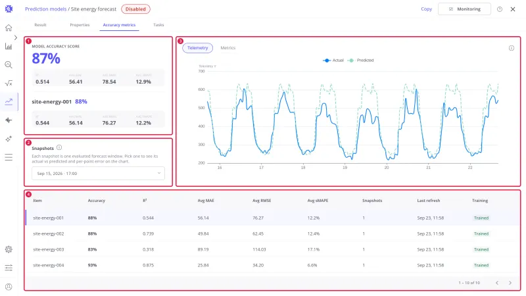526x296 pixels.
Task: Select the site-energy-004 table row
Action: (272, 265)
